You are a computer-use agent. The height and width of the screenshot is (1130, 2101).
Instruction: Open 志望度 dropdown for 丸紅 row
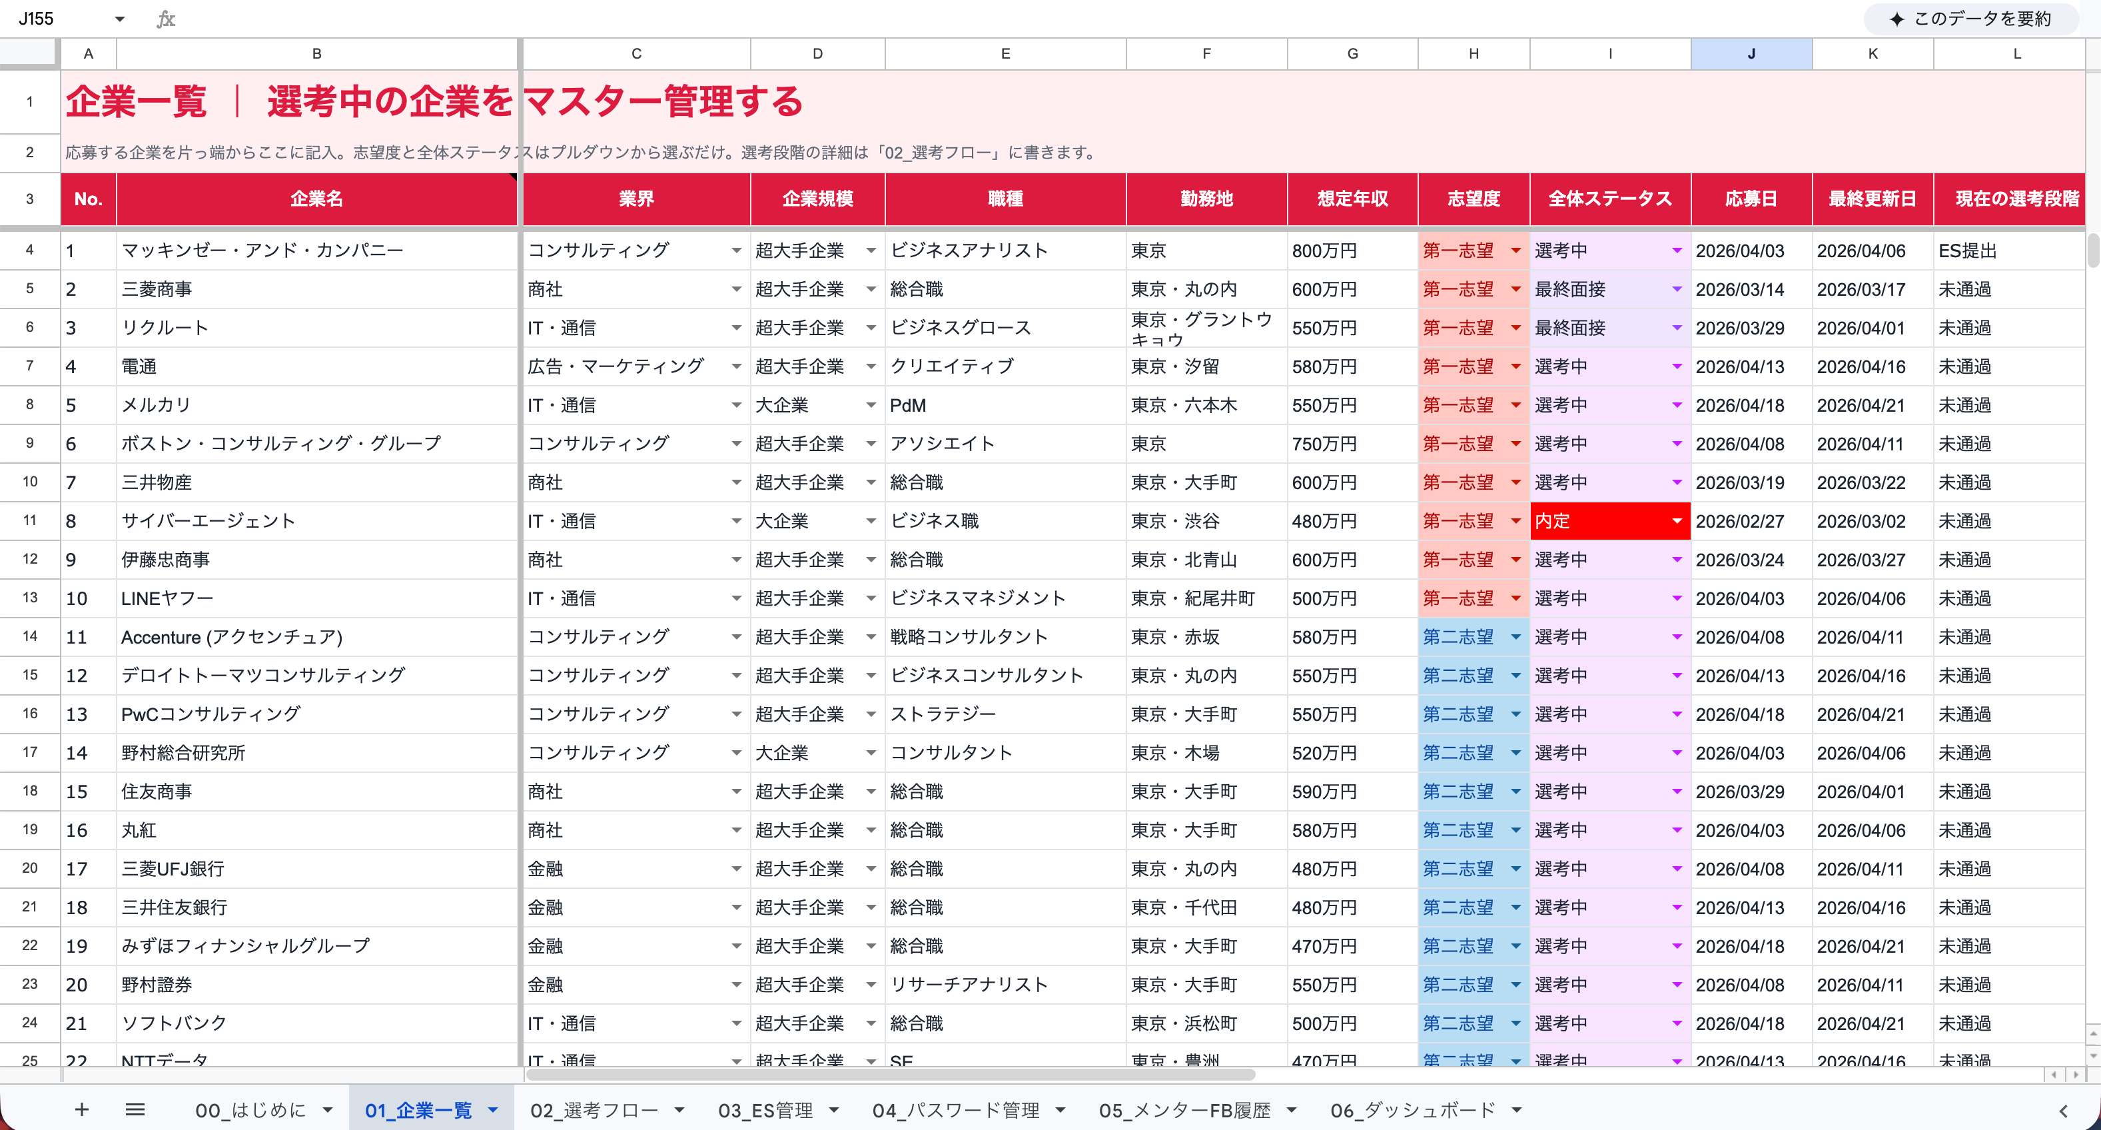[x=1515, y=830]
